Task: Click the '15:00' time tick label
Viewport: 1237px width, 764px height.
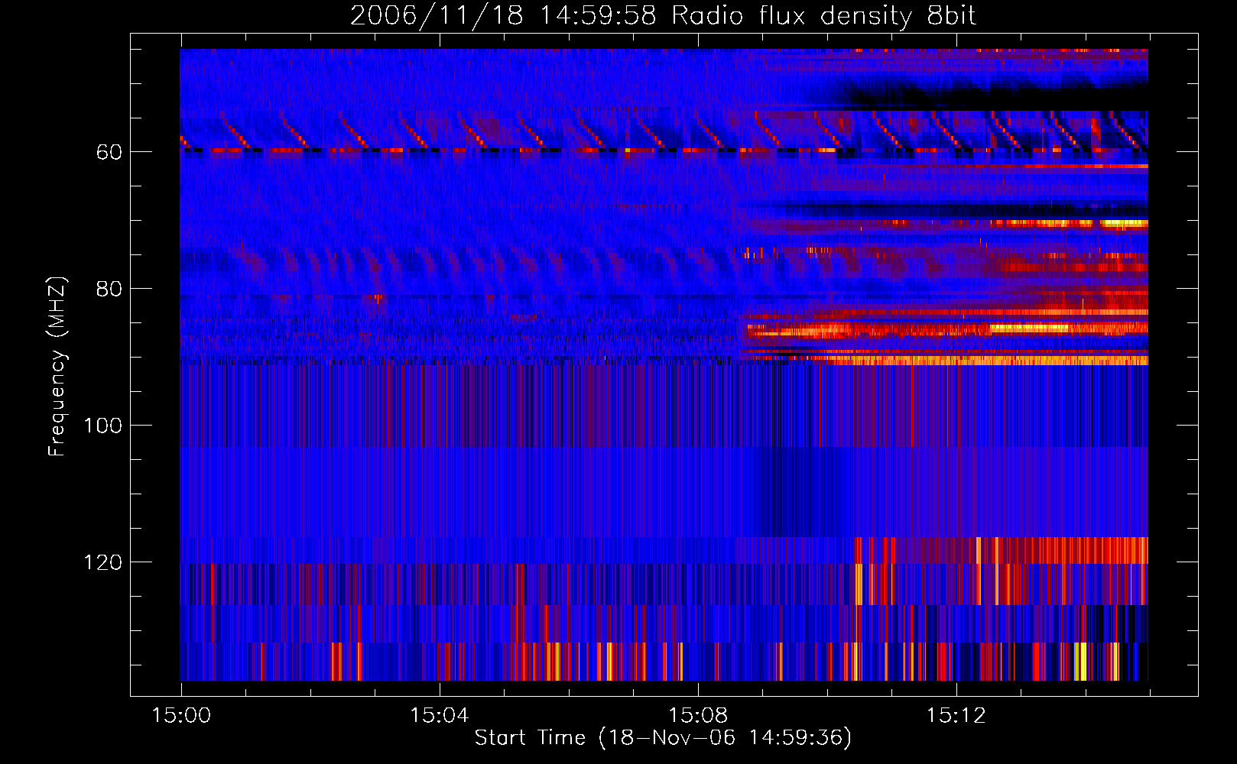Action: tap(181, 715)
